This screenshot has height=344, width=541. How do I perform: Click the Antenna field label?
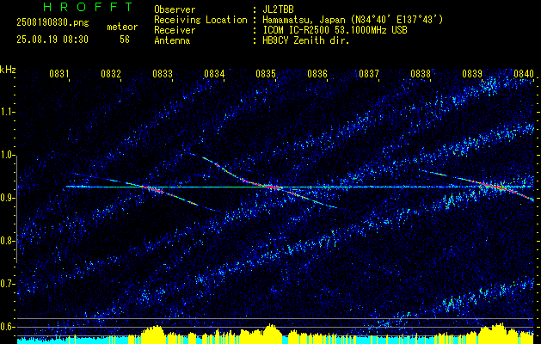(172, 40)
